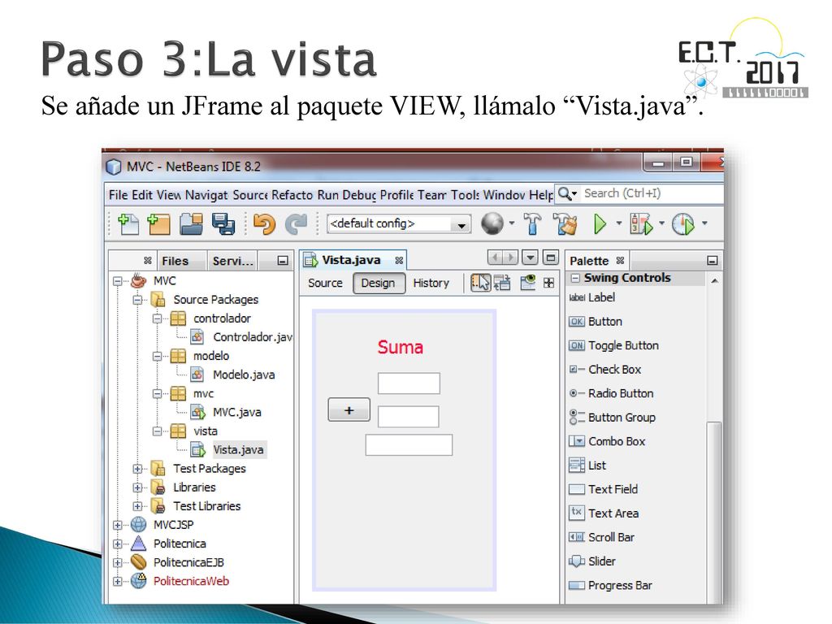Click the Redo arrow icon
Image resolution: width=832 pixels, height=624 pixels.
point(296,224)
